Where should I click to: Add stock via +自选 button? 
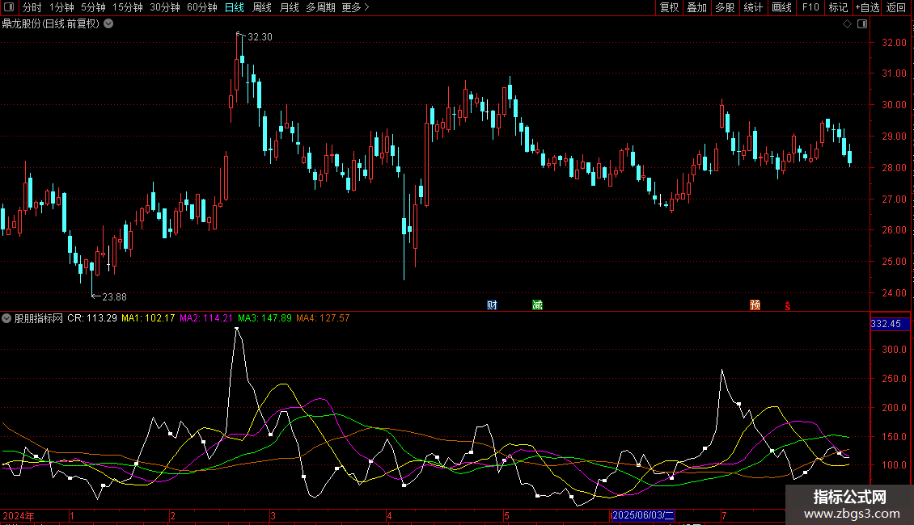click(867, 7)
